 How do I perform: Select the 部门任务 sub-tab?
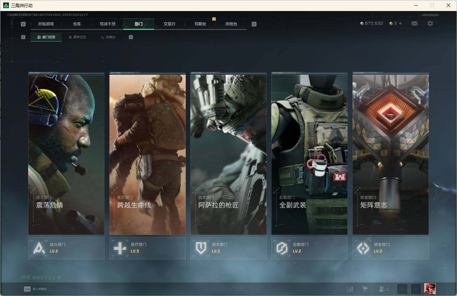pyautogui.click(x=46, y=37)
